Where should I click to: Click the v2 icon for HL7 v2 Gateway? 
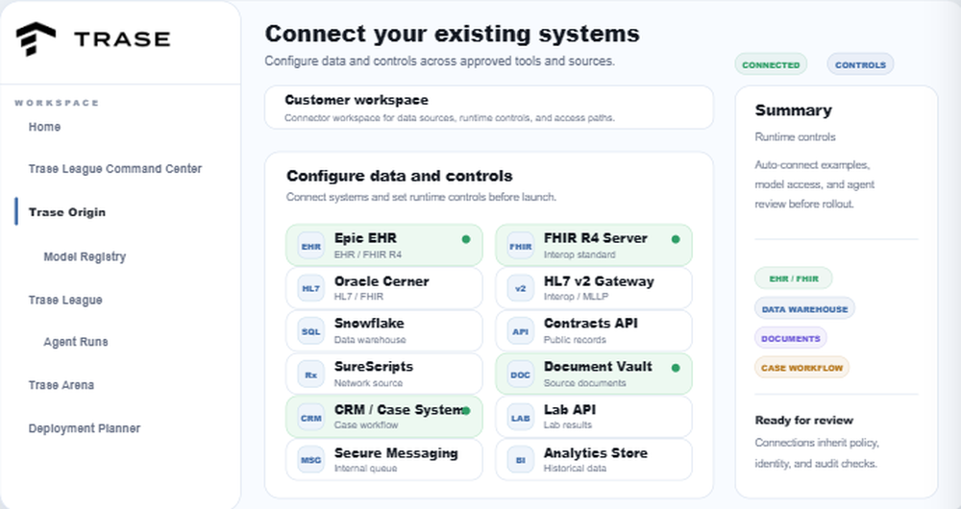520,288
